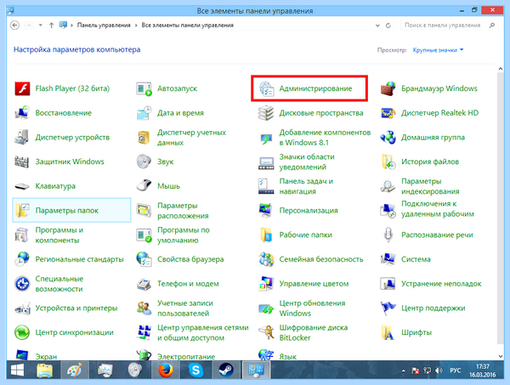The height and width of the screenshot is (385, 510).
Task: Open the Центр поддержки flag icon
Action: 388,308
